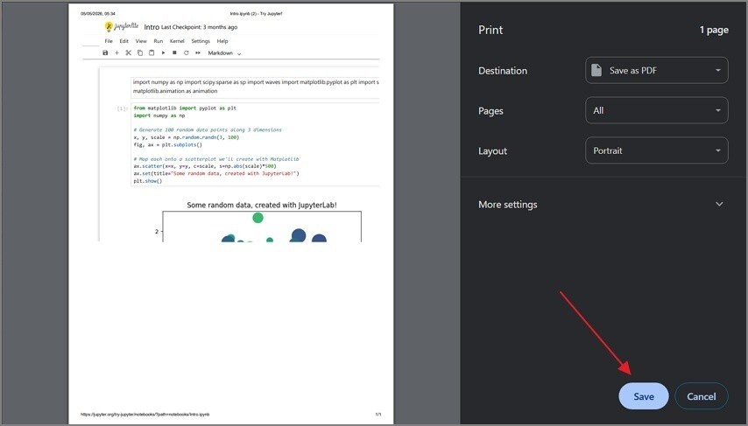Open the Settings menu in the preview
Viewport: 748px width, 426px height.
click(x=201, y=41)
